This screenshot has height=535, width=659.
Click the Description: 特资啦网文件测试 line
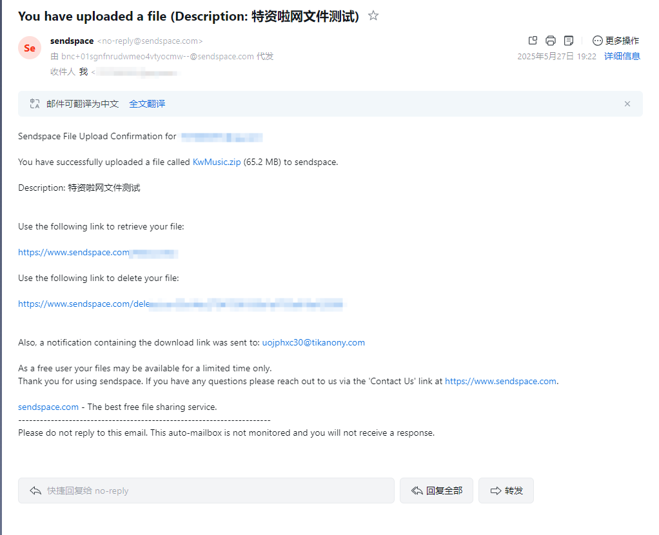tap(79, 188)
